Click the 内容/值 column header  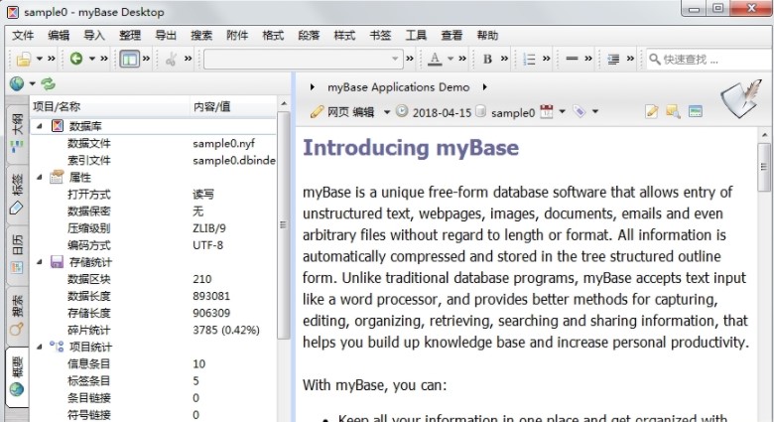pyautogui.click(x=233, y=106)
